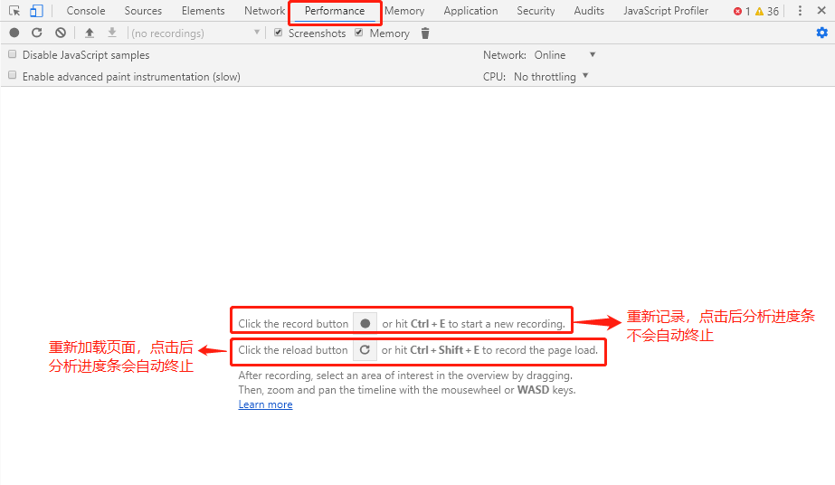Click 'After recording, select an area' text
The image size is (835, 485).
coord(405,376)
